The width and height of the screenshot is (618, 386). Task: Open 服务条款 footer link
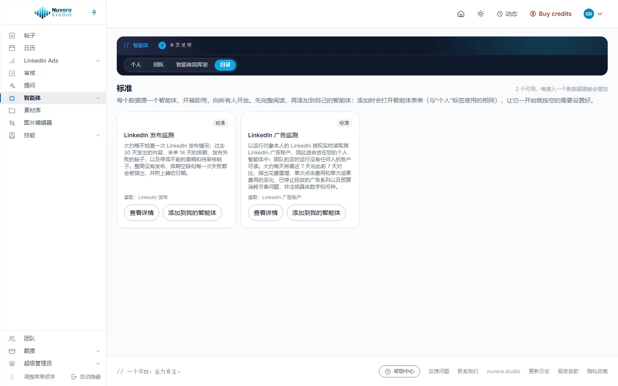click(x=568, y=371)
